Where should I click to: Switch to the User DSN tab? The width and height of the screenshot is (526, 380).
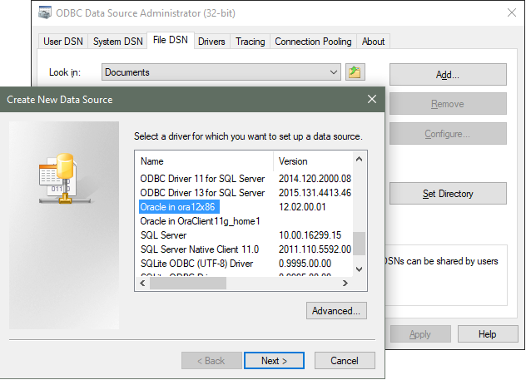coord(63,42)
